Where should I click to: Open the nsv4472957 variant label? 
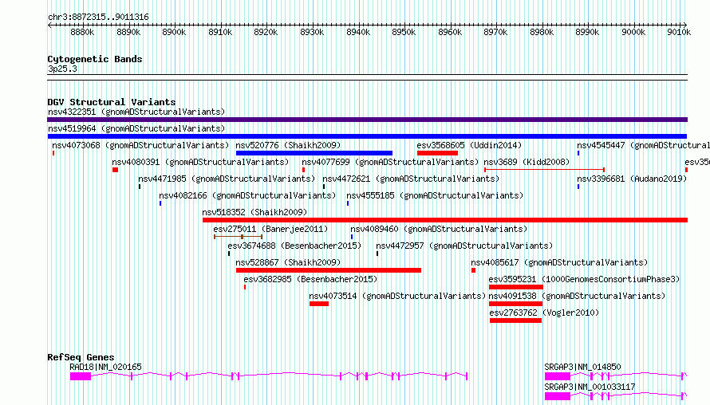pyautogui.click(x=464, y=246)
